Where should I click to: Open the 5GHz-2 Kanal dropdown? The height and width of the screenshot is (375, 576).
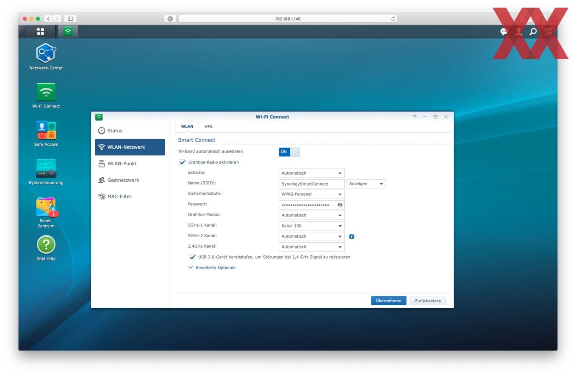click(x=311, y=236)
